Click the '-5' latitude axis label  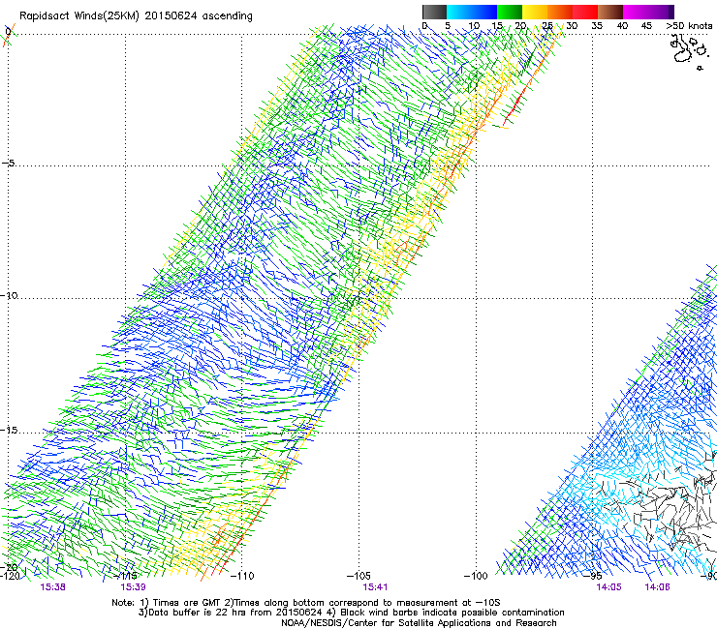tap(8, 164)
